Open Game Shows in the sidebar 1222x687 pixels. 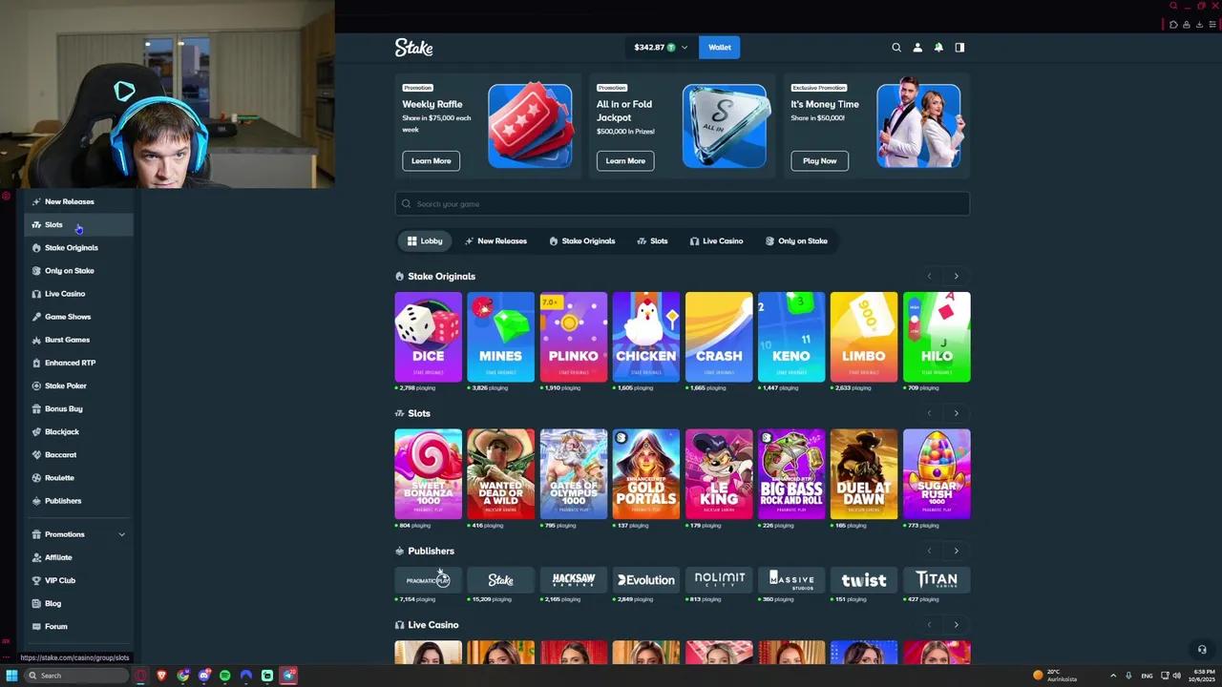click(x=79, y=317)
